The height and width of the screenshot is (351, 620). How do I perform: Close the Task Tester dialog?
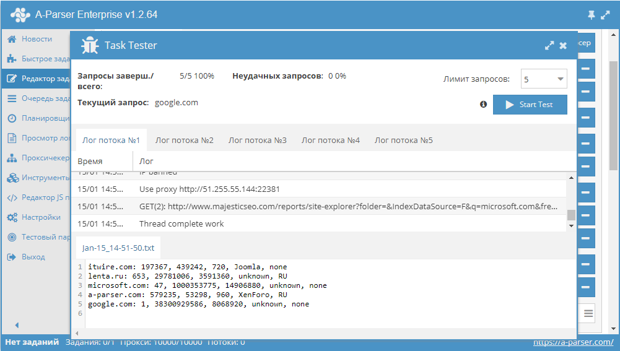pos(563,45)
